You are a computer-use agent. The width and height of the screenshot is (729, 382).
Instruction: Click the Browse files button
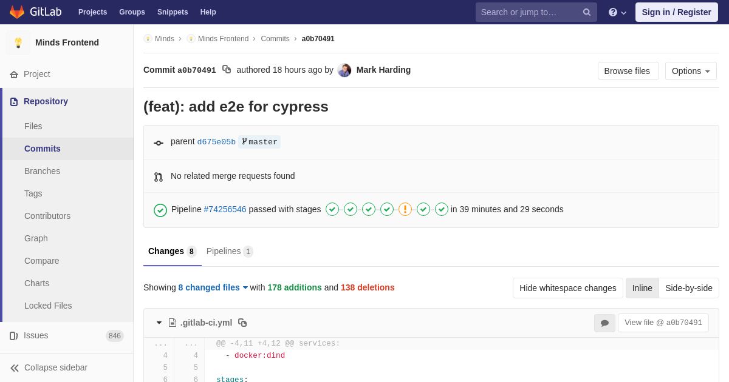(628, 71)
